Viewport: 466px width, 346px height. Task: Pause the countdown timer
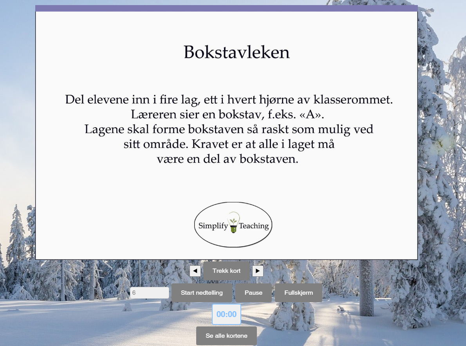[253, 293]
